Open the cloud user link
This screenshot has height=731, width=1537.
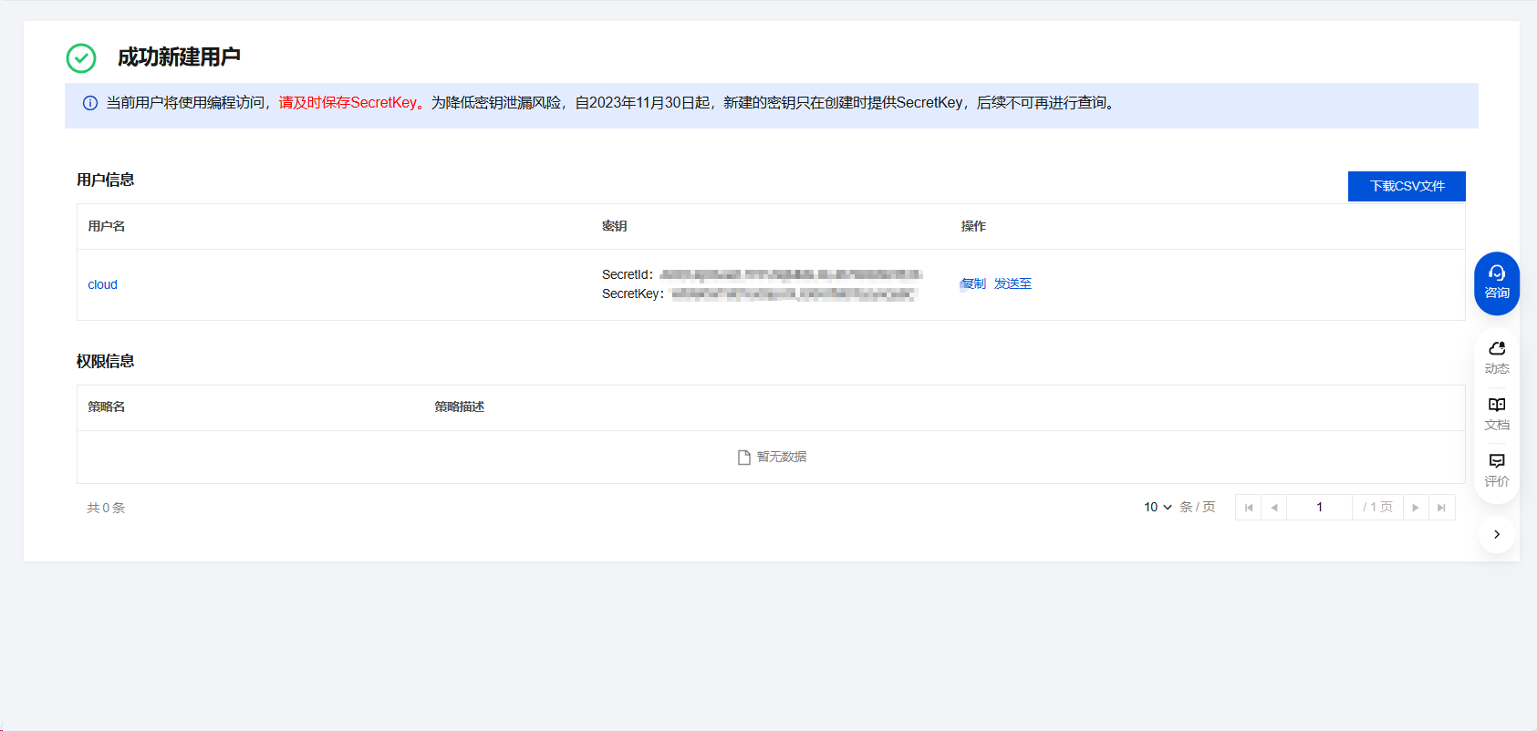[102, 284]
